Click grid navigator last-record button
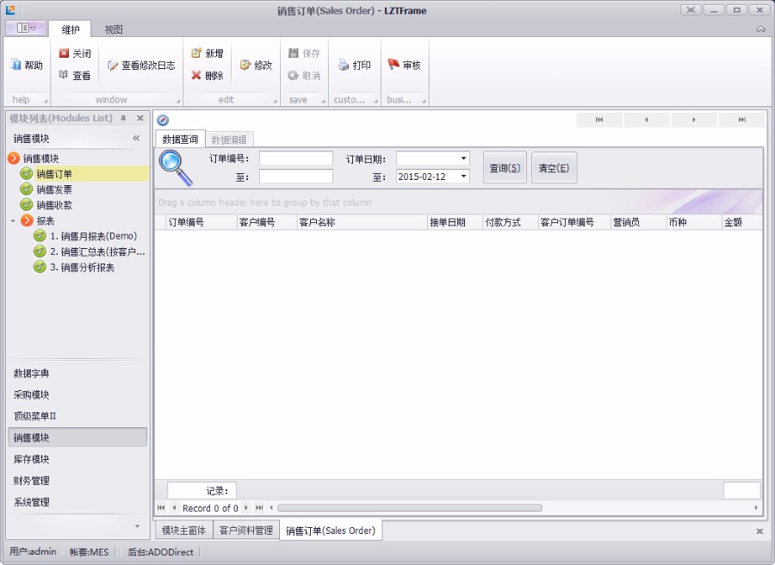The height and width of the screenshot is (565, 775). (x=259, y=507)
